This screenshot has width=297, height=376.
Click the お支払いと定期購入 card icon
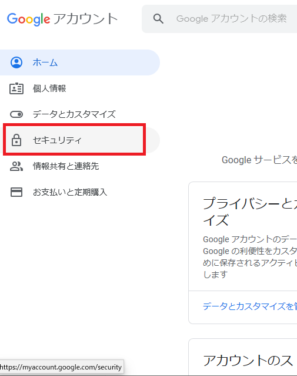tap(16, 192)
